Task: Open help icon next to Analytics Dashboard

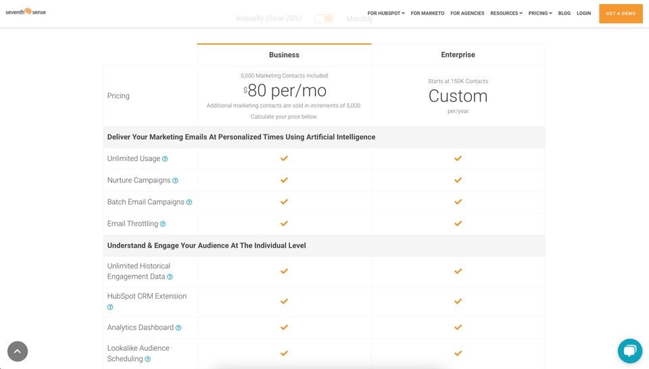Action: coord(178,328)
